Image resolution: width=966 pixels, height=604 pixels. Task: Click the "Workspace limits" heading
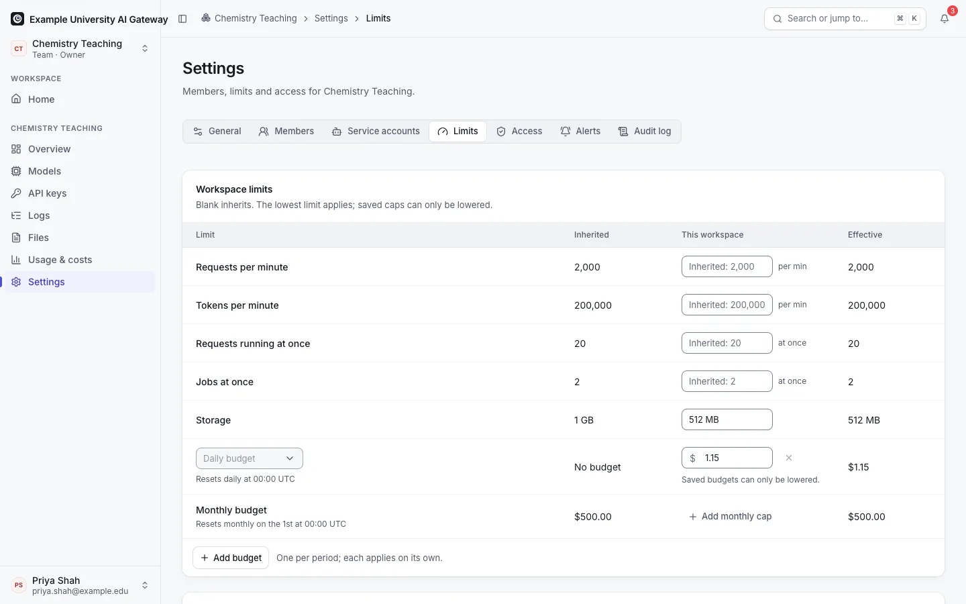click(x=234, y=189)
